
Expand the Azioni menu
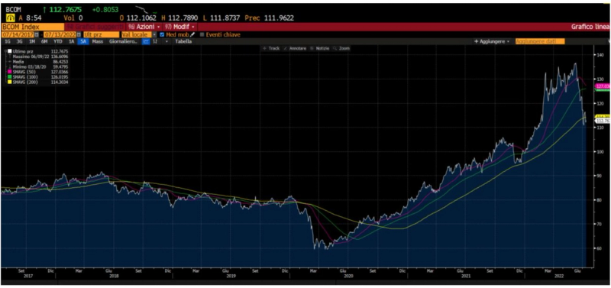[144, 27]
